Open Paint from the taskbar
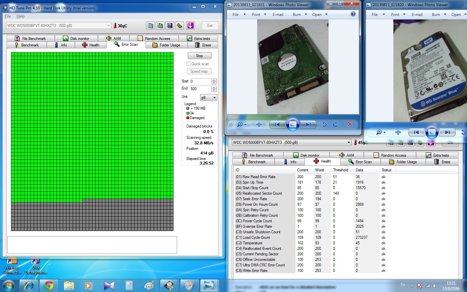This screenshot has height=292, width=467. 149,286
